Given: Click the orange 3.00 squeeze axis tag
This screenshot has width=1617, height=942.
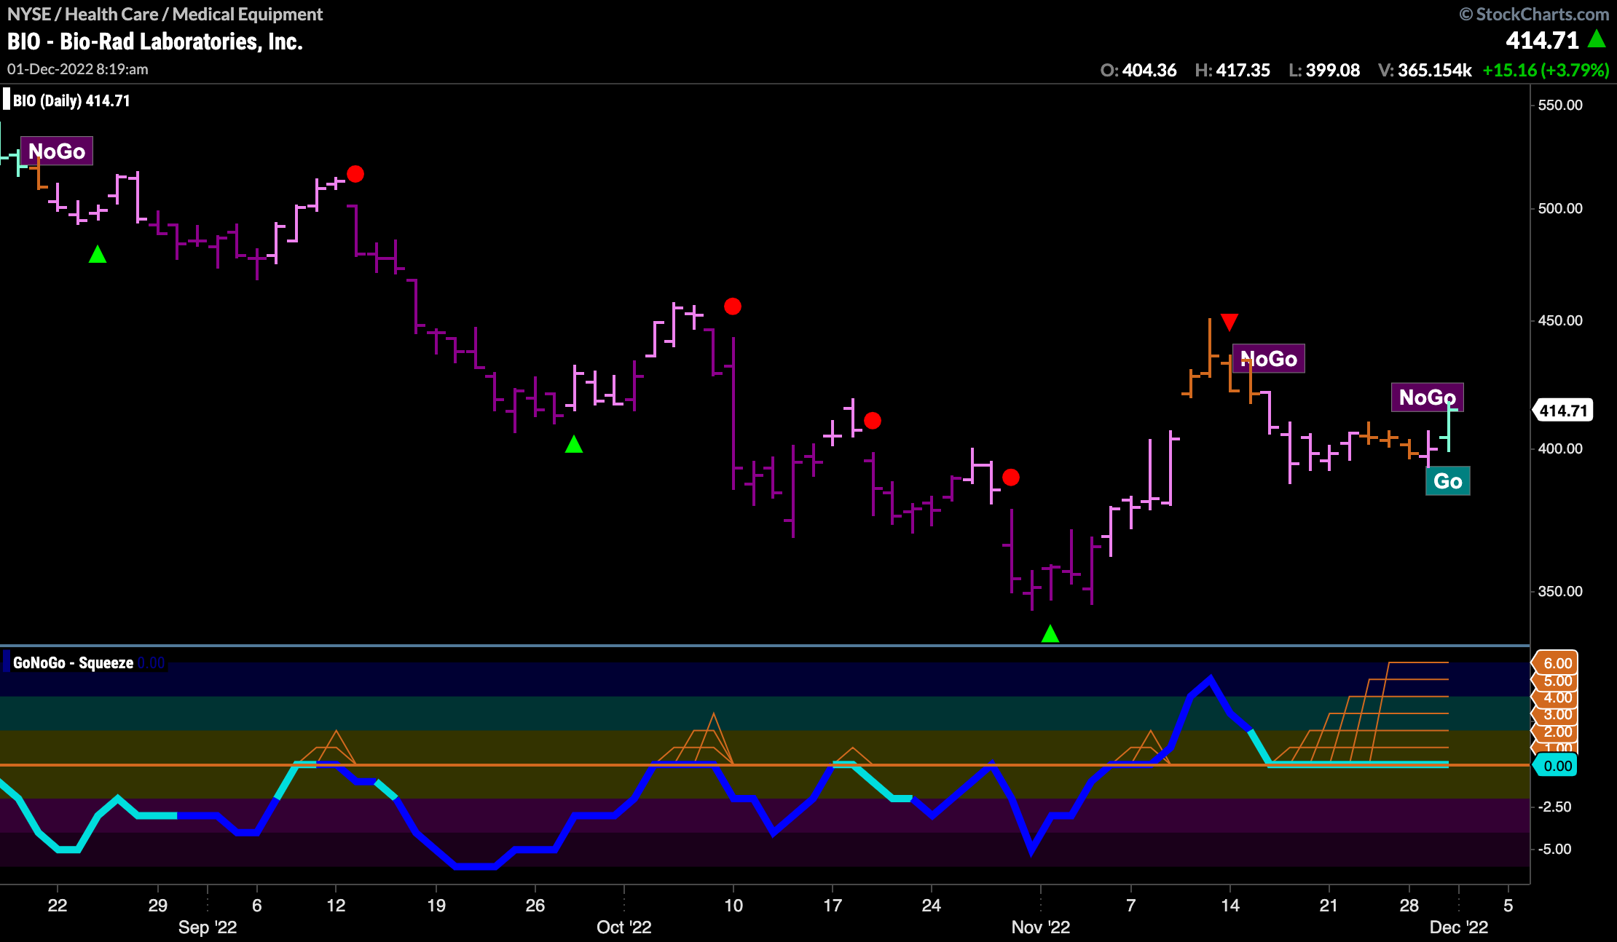Looking at the screenshot, I should tap(1556, 714).
